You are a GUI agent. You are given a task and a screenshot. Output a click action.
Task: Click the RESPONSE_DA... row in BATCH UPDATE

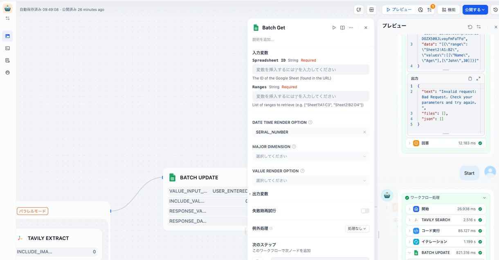tap(208, 221)
